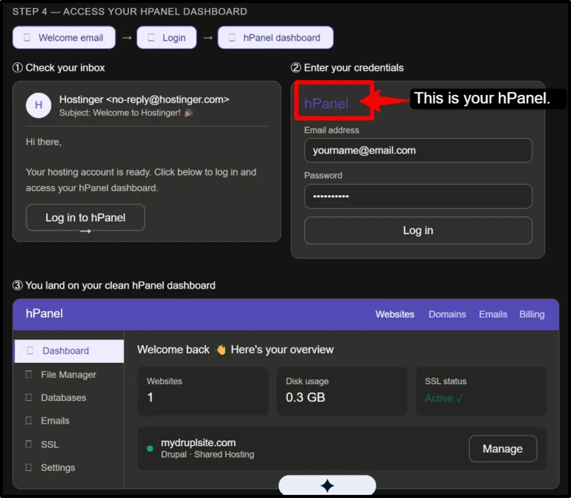The image size is (571, 498).
Task: Click the Hostinger sender avatar H
Action: [39, 105]
